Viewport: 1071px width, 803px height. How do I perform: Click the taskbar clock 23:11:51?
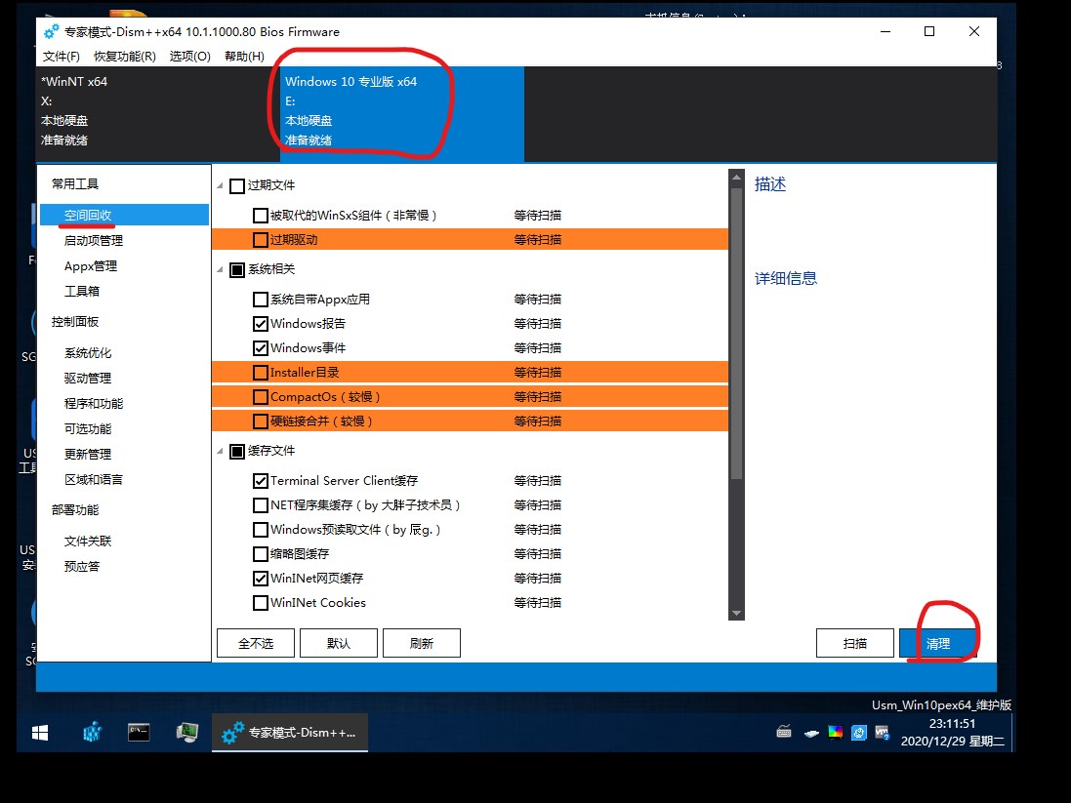[x=952, y=723]
